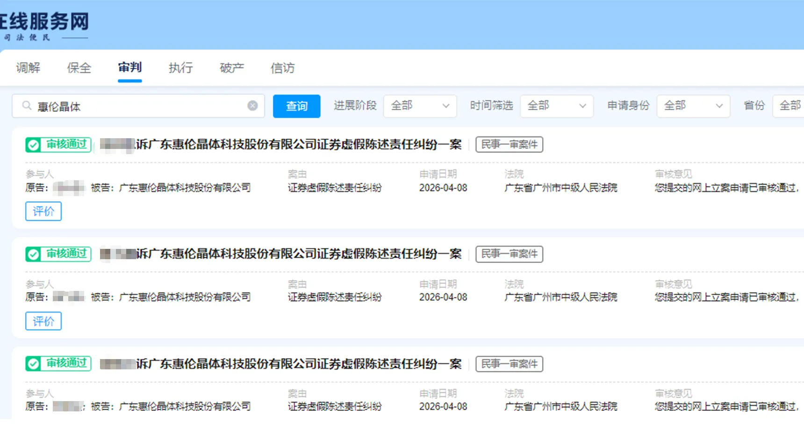Click 证券虚假陈述责任纠纷 under 案由 in the second case
Screen dimensions: 804x424
(335, 297)
